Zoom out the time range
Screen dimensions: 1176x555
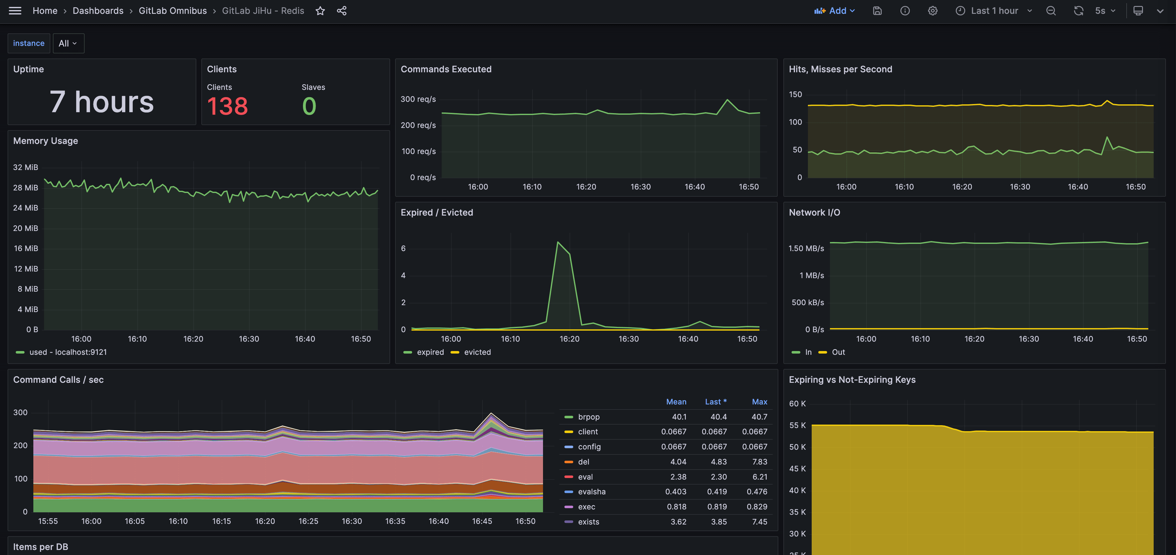coord(1051,10)
